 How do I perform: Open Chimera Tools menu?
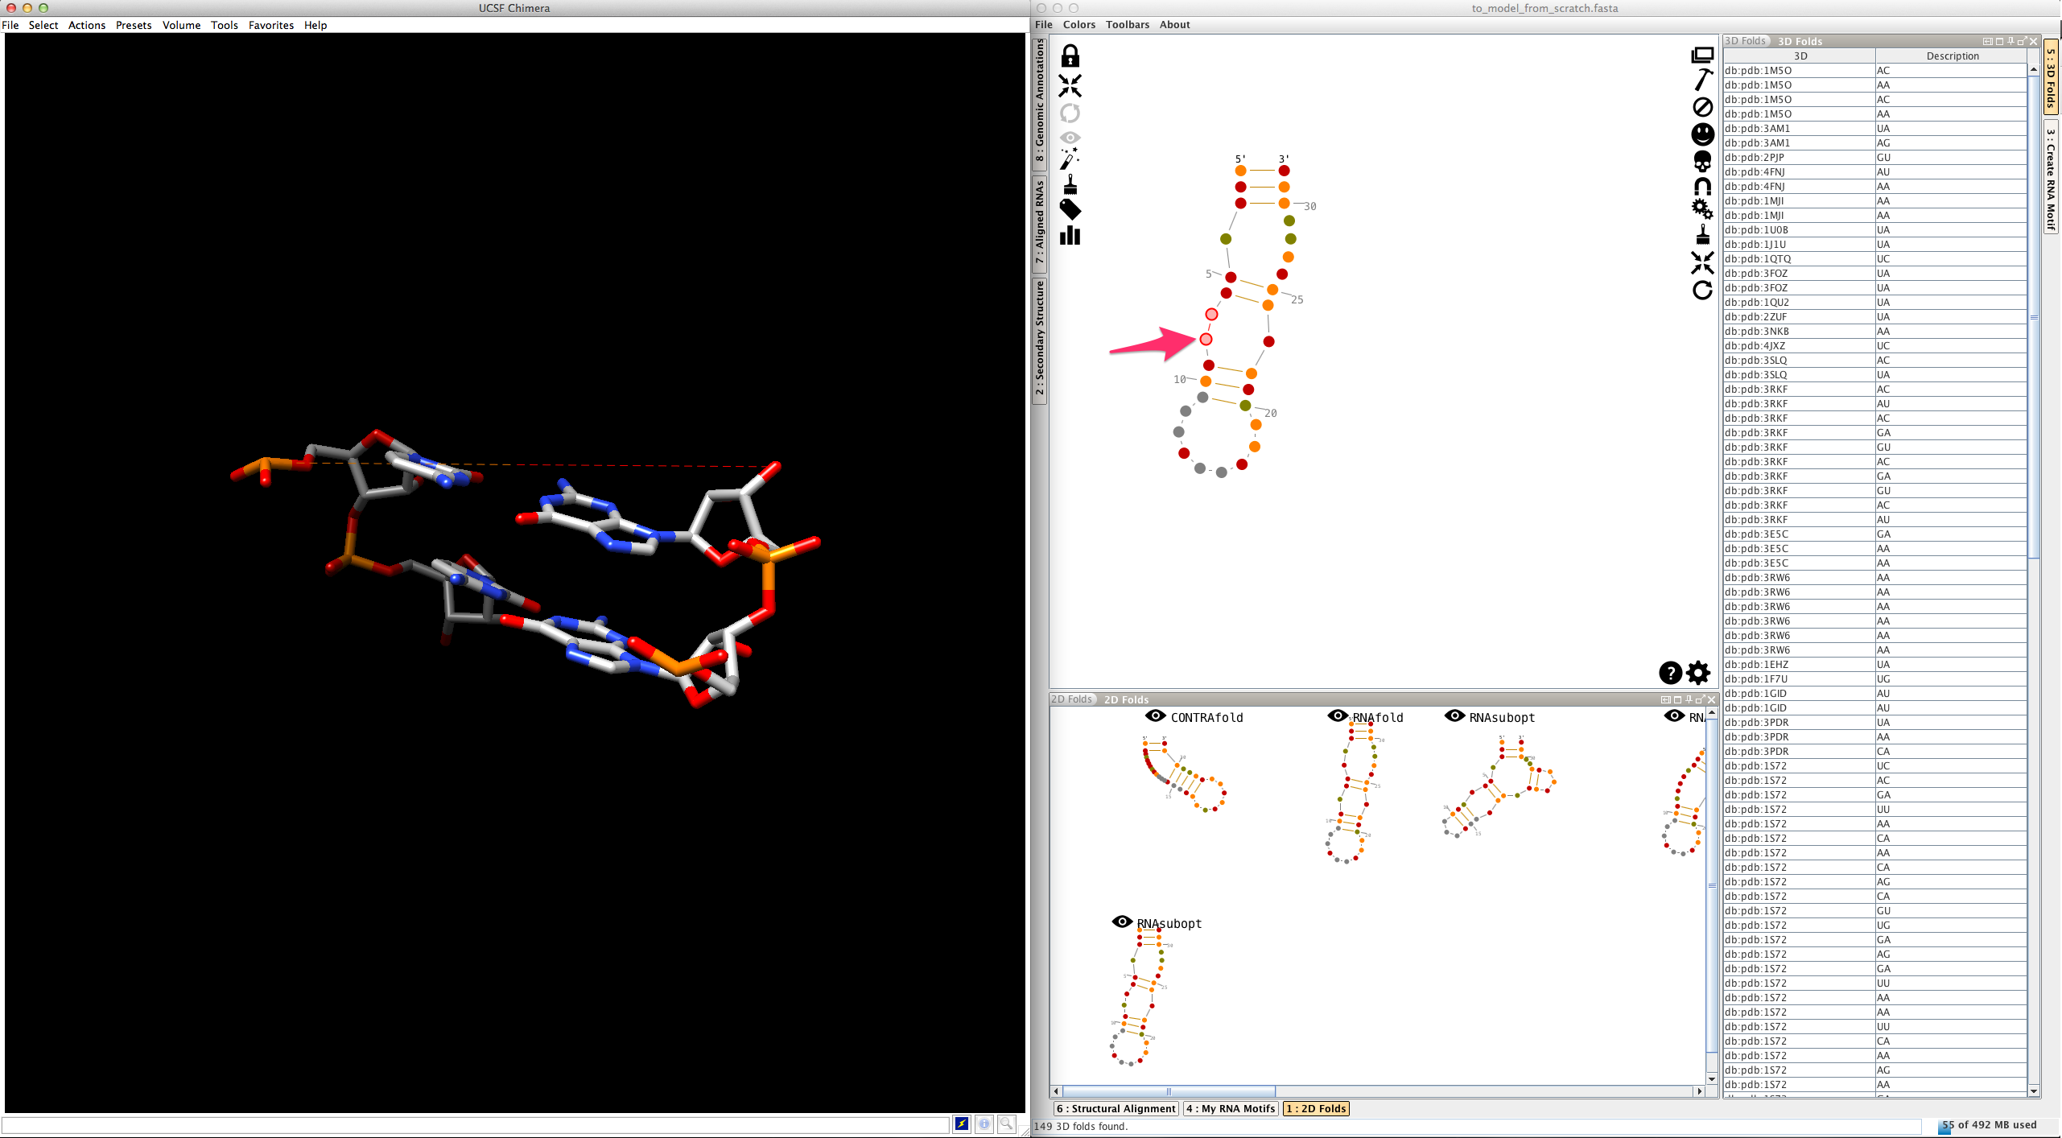pyautogui.click(x=225, y=25)
